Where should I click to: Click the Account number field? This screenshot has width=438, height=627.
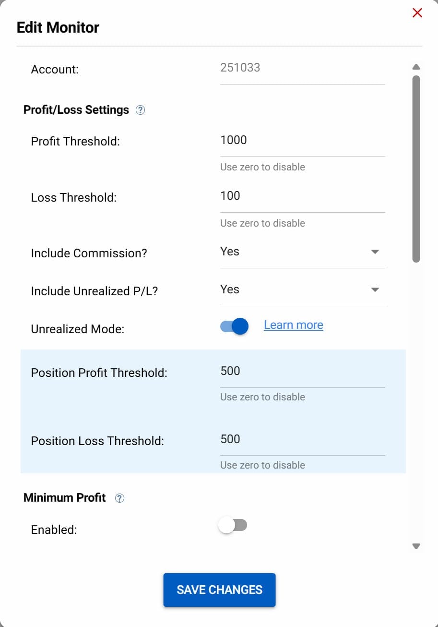[x=302, y=68]
